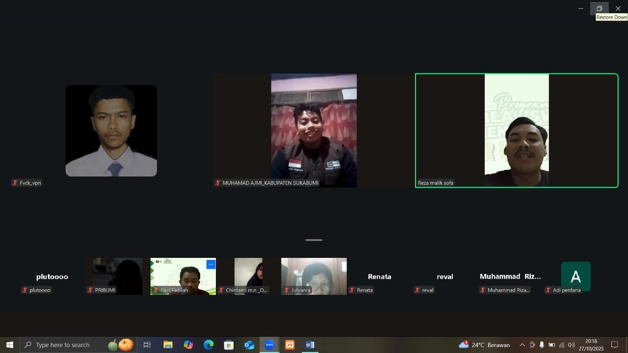
Task: Open Microsoft Edge browser icon
Action: [209, 345]
